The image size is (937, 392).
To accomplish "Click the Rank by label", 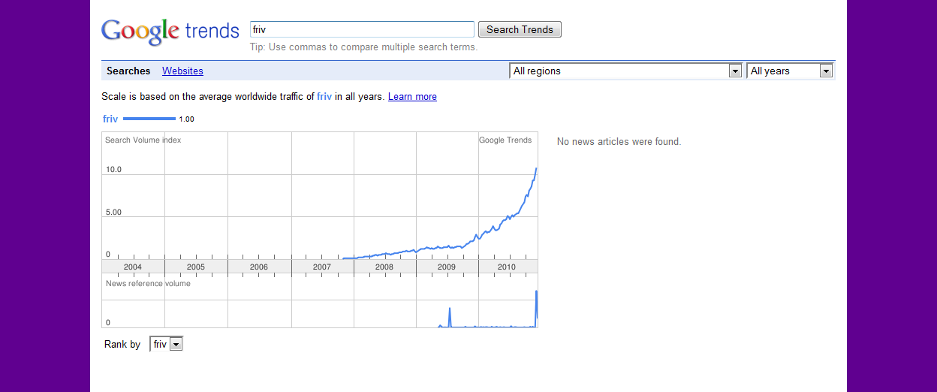I will pos(122,344).
